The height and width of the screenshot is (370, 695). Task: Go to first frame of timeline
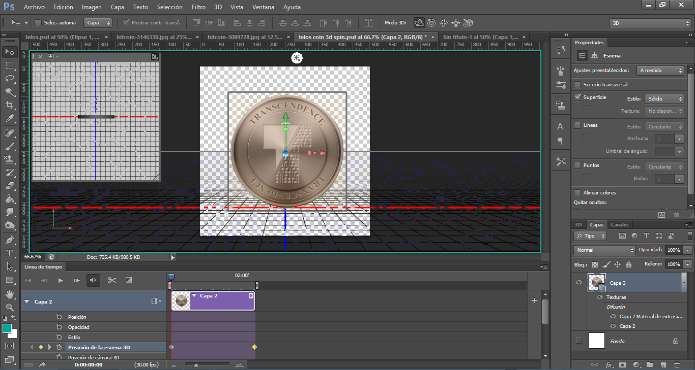pyautogui.click(x=28, y=280)
